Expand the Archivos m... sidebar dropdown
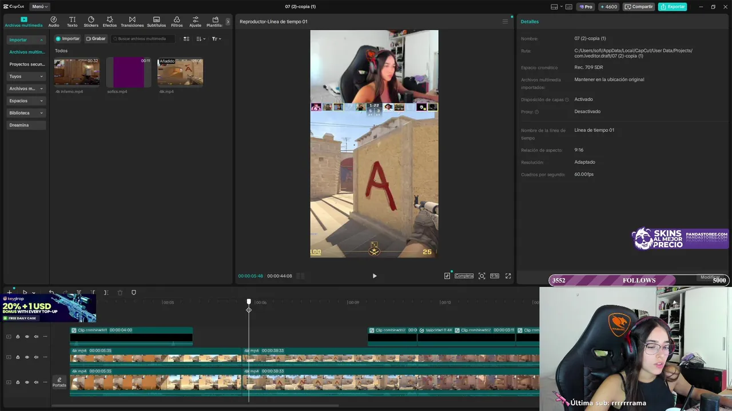Image resolution: width=732 pixels, height=411 pixels. 26,88
